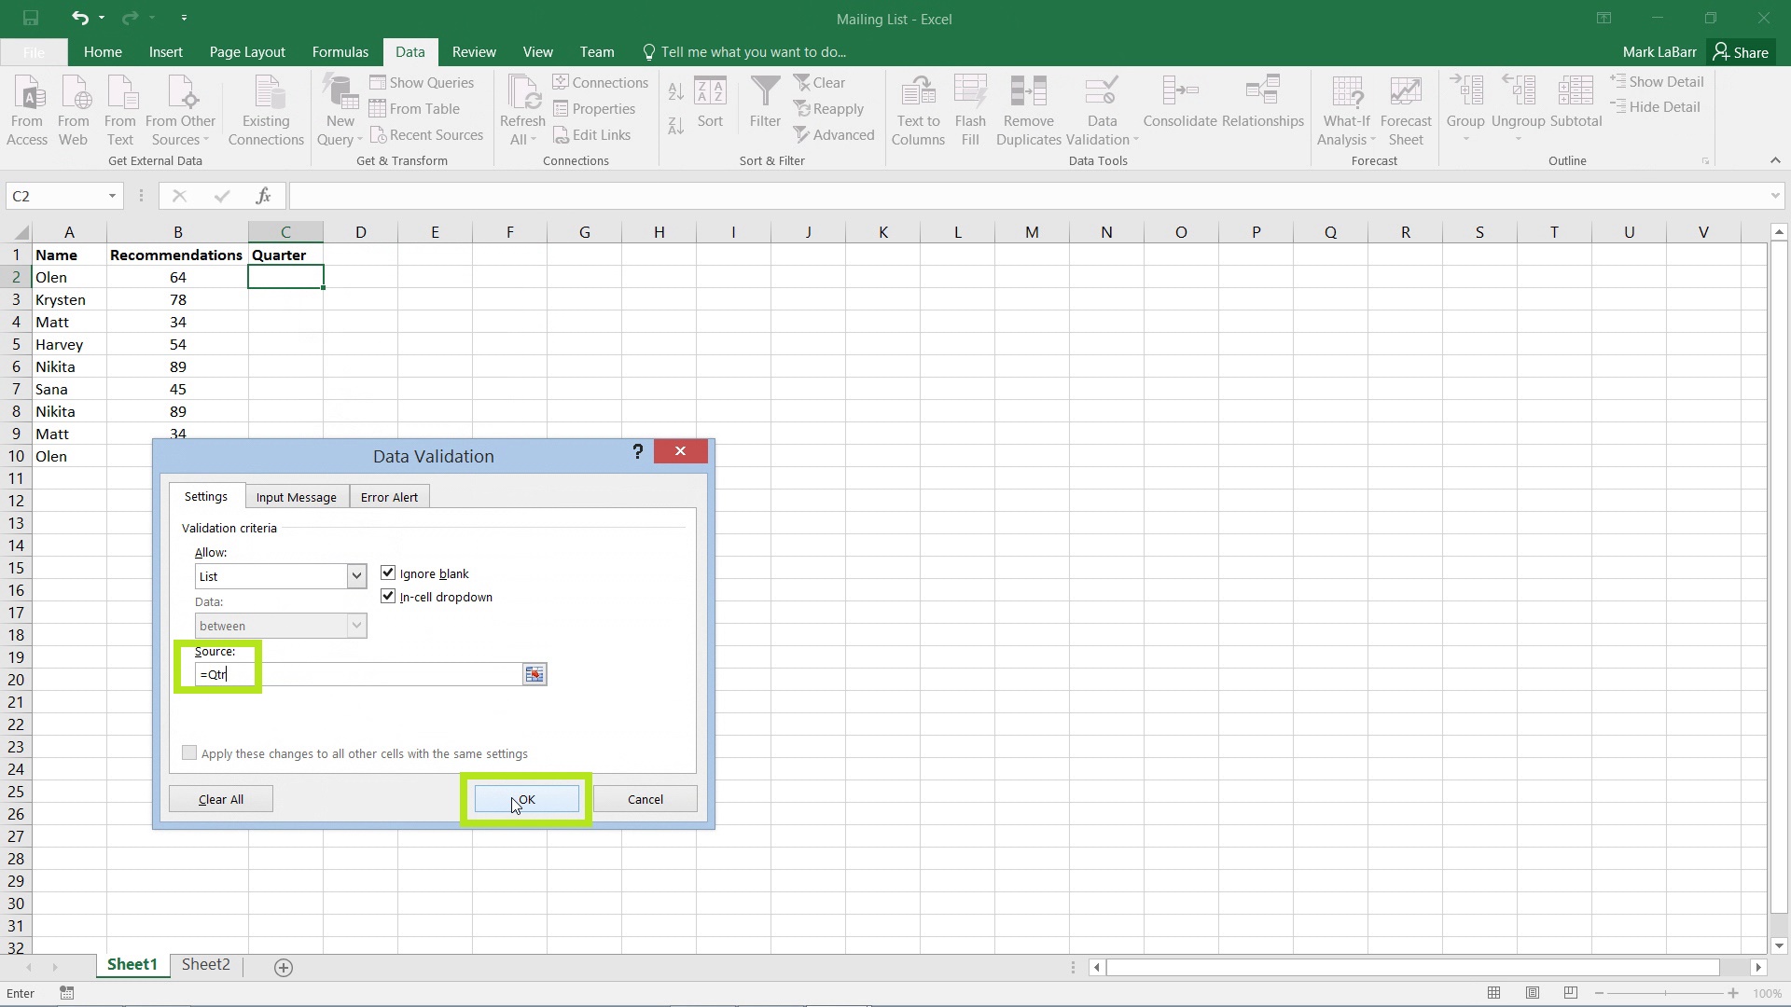Screen dimensions: 1791x1007
Task: Enable the In-cell dropdown checkbox
Action: pos(389,597)
